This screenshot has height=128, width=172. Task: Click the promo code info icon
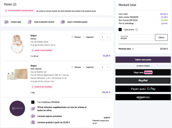137,30
